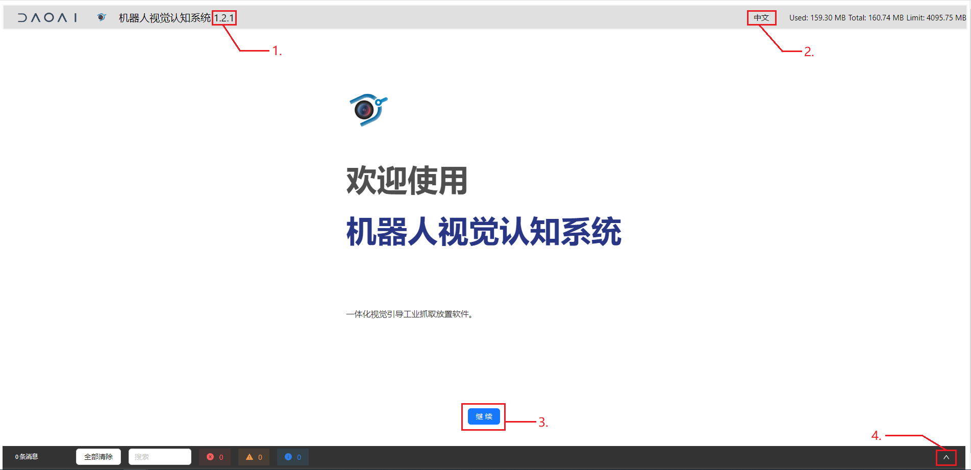Click the 继续 button
Viewport: 971px width, 470px height.
(484, 416)
